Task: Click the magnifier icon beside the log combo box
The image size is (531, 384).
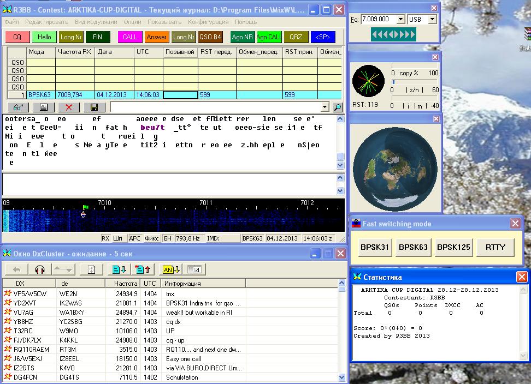Action: coord(338,107)
